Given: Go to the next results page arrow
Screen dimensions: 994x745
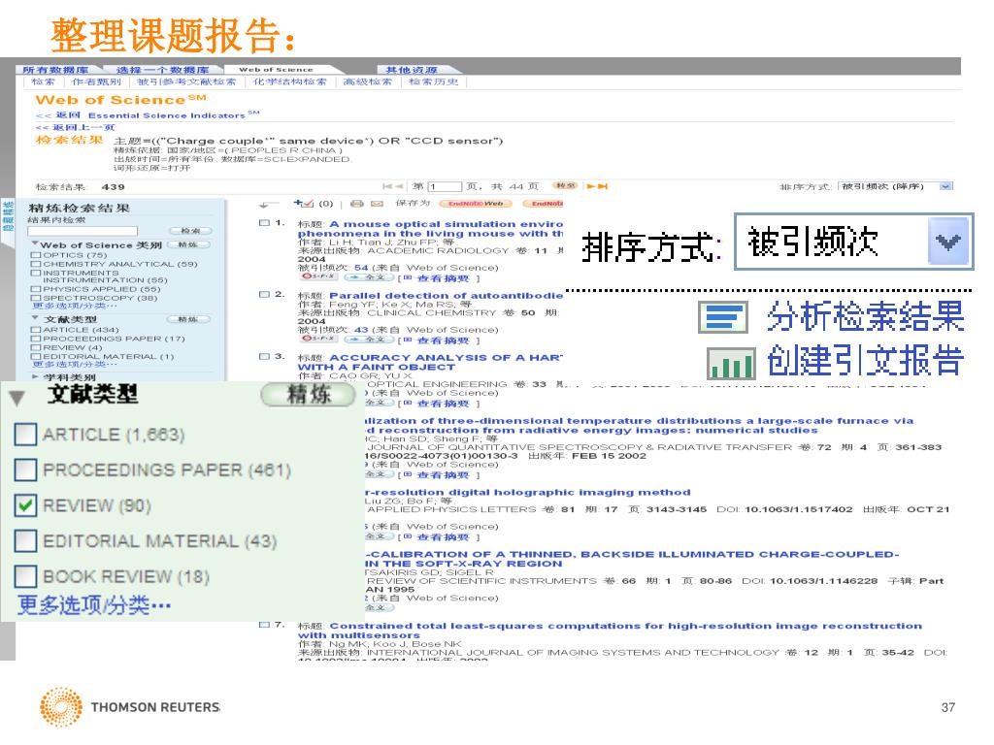Looking at the screenshot, I should [x=590, y=186].
